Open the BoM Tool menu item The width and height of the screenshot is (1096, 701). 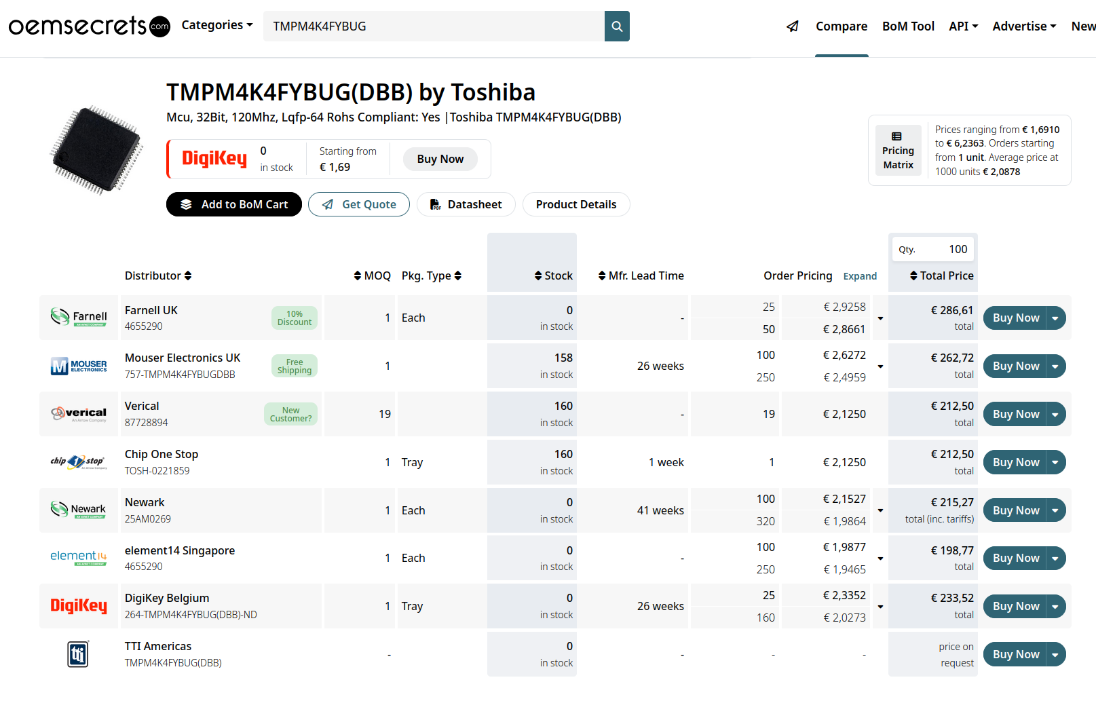(908, 26)
